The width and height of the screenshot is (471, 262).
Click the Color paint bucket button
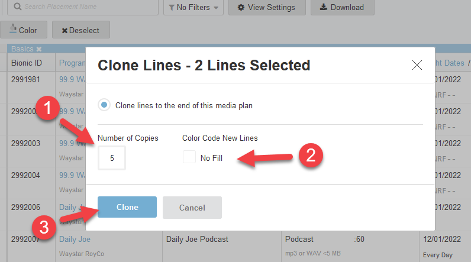pos(23,30)
